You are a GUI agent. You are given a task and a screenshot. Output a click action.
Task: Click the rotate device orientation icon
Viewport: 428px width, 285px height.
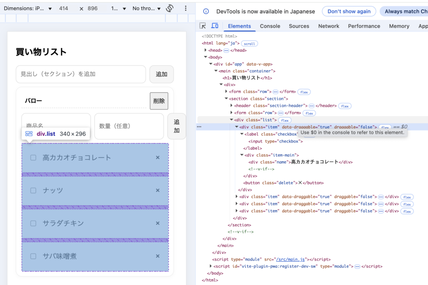point(170,8)
